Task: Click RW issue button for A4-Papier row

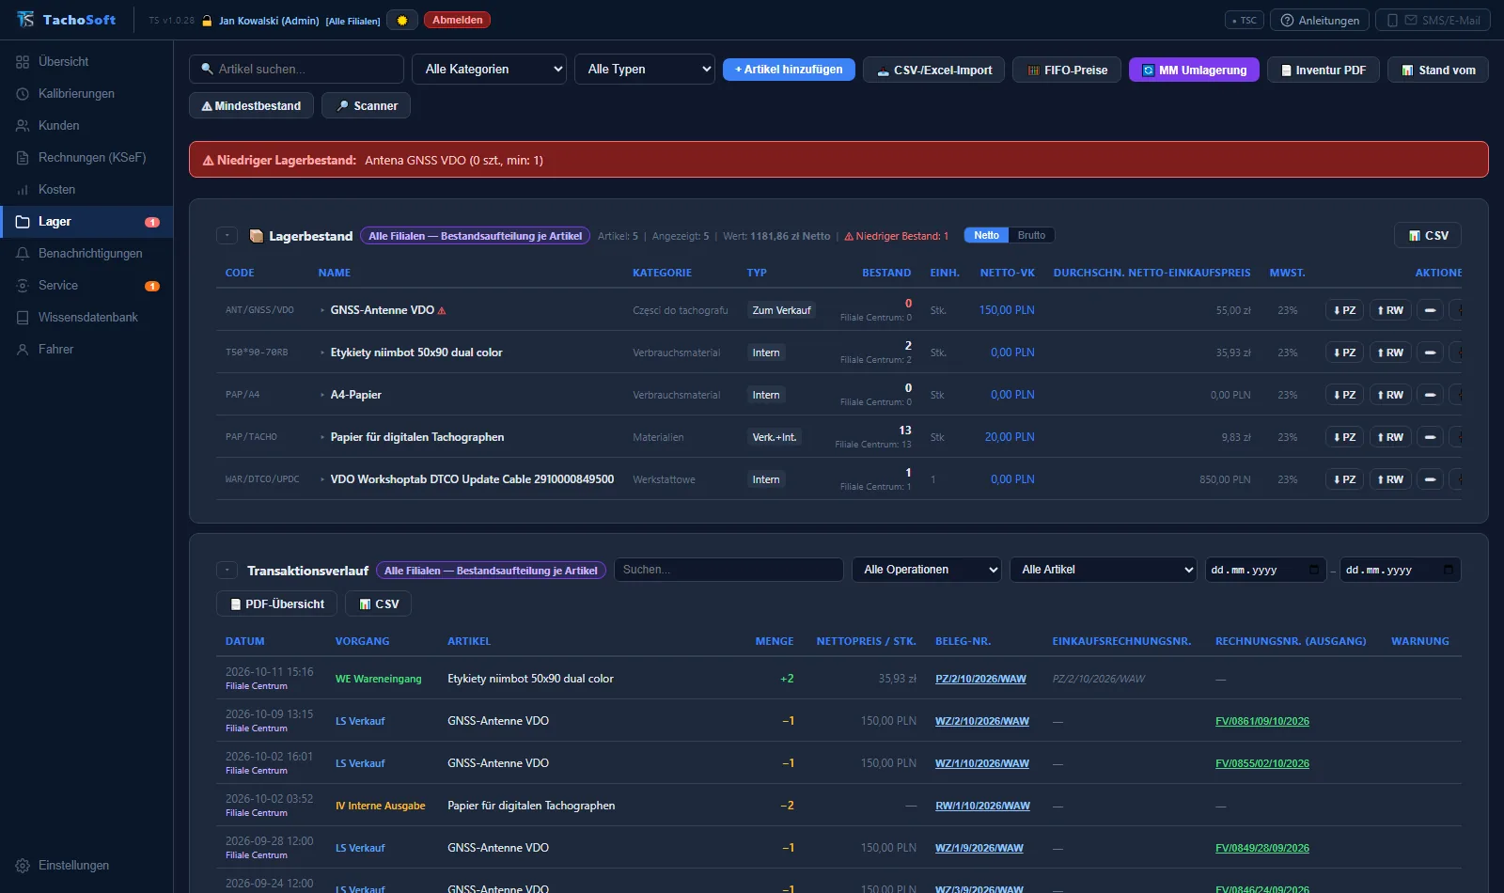Action: [1390, 395]
